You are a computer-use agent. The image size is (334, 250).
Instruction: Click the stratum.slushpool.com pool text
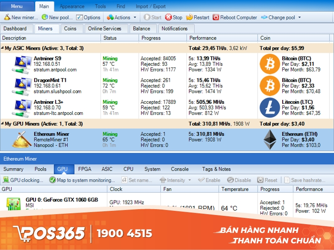tap(58, 91)
